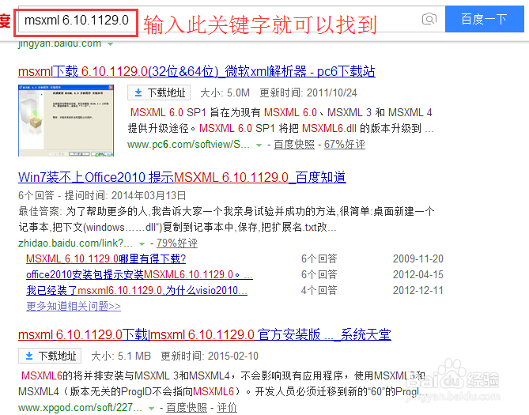This screenshot has width=529, height=415.
Task: Expand dropdown arrow after zhidao.baidu.com URL
Action: pos(142,244)
